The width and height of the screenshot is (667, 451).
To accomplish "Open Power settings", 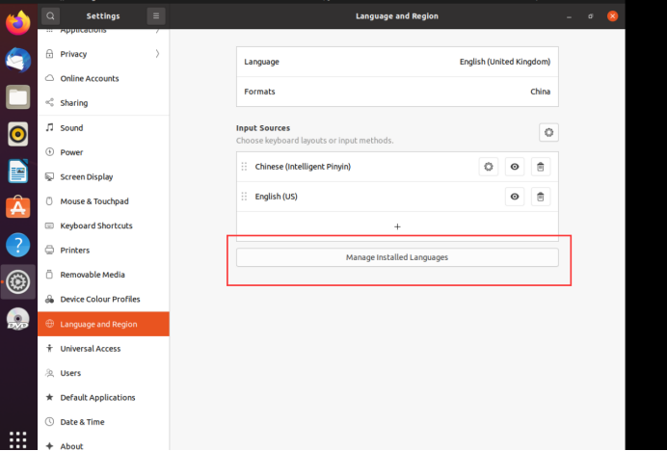I will (x=103, y=152).
